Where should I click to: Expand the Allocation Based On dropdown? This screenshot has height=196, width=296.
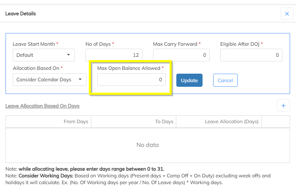pos(49,80)
